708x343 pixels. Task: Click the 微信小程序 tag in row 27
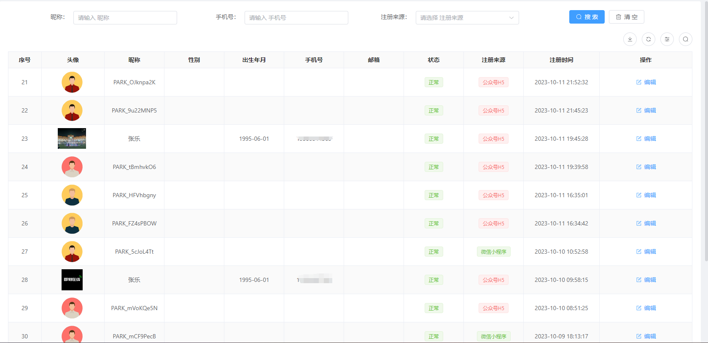(493, 252)
